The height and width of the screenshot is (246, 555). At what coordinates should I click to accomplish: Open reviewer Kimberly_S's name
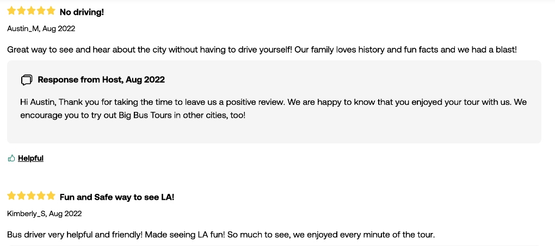[26, 214]
